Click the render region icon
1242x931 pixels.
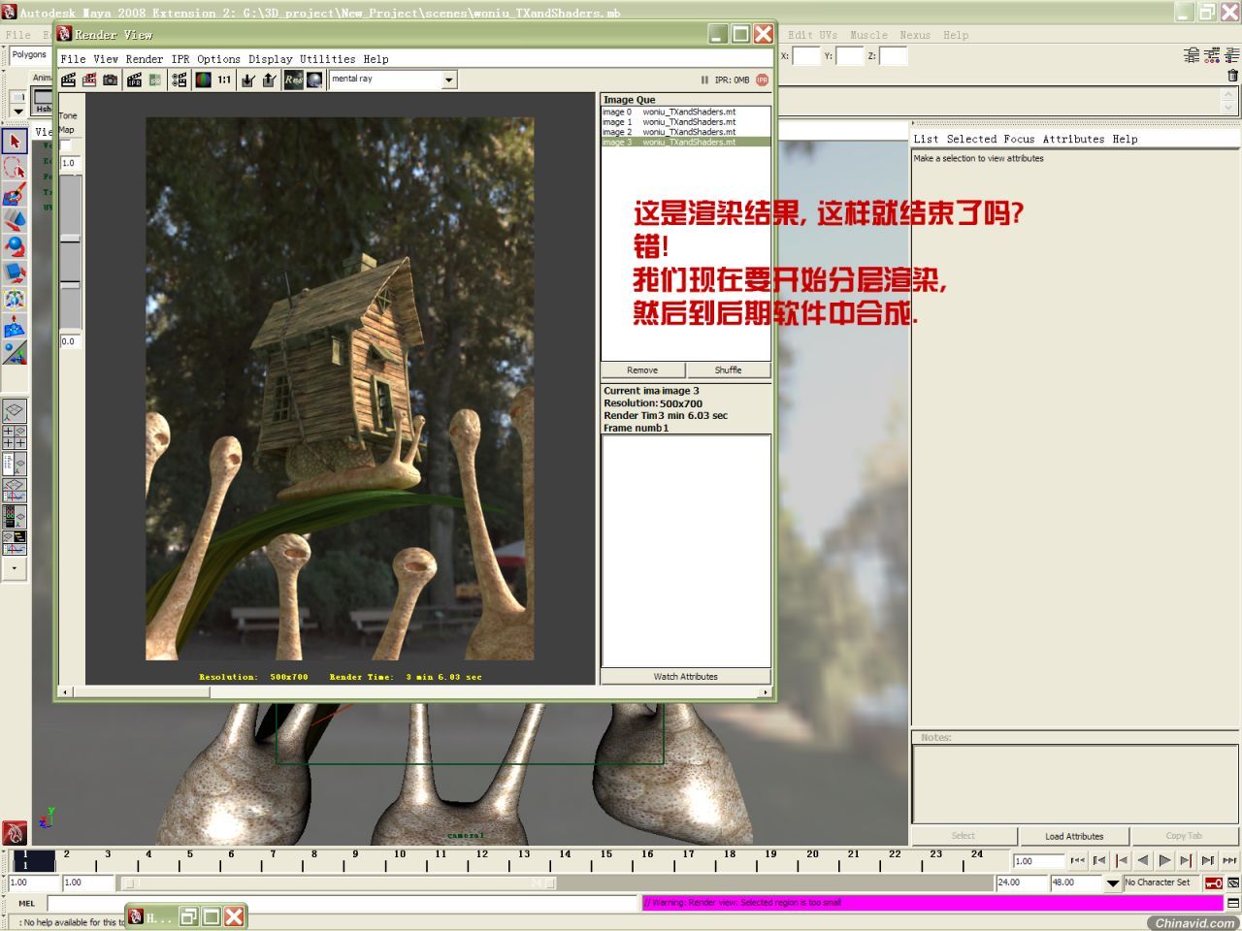(89, 80)
